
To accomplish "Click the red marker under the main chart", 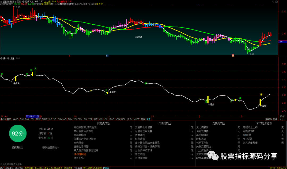I will click(70, 56).
